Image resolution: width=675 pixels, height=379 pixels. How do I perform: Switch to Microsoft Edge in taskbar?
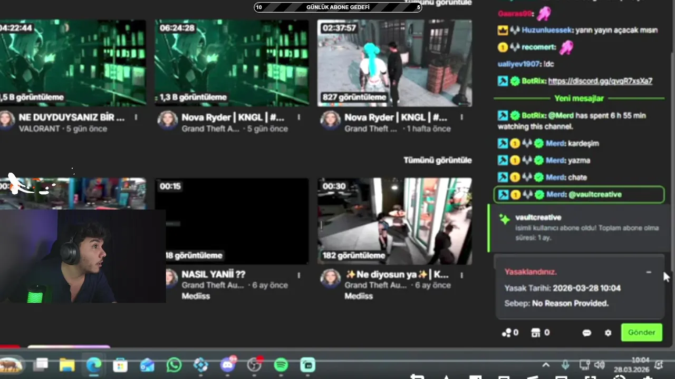coord(94,365)
